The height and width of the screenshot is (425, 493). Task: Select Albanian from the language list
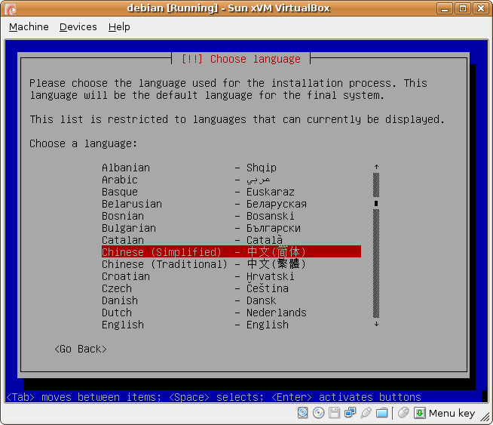(231, 168)
